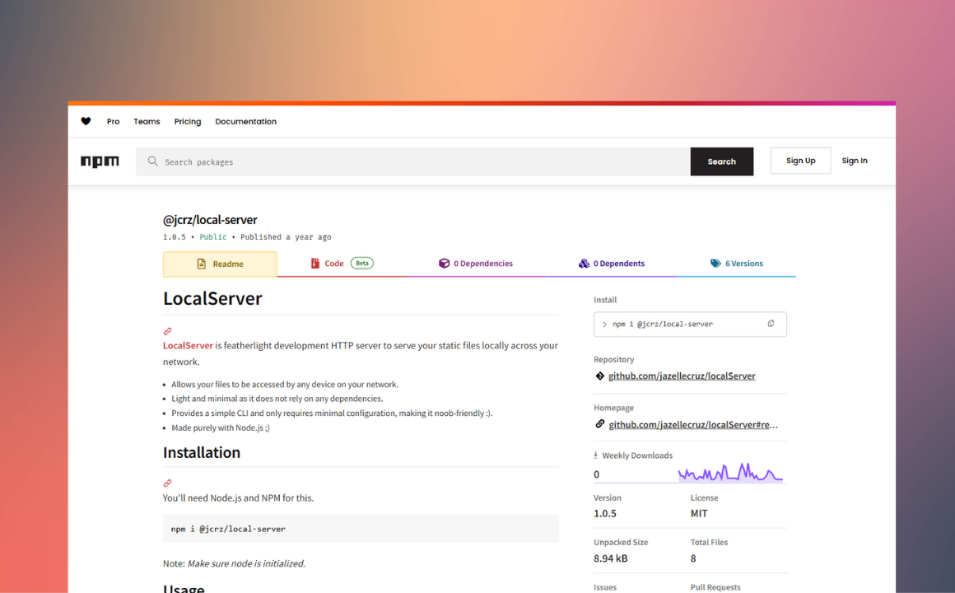Go to the Documentation page

245,121
